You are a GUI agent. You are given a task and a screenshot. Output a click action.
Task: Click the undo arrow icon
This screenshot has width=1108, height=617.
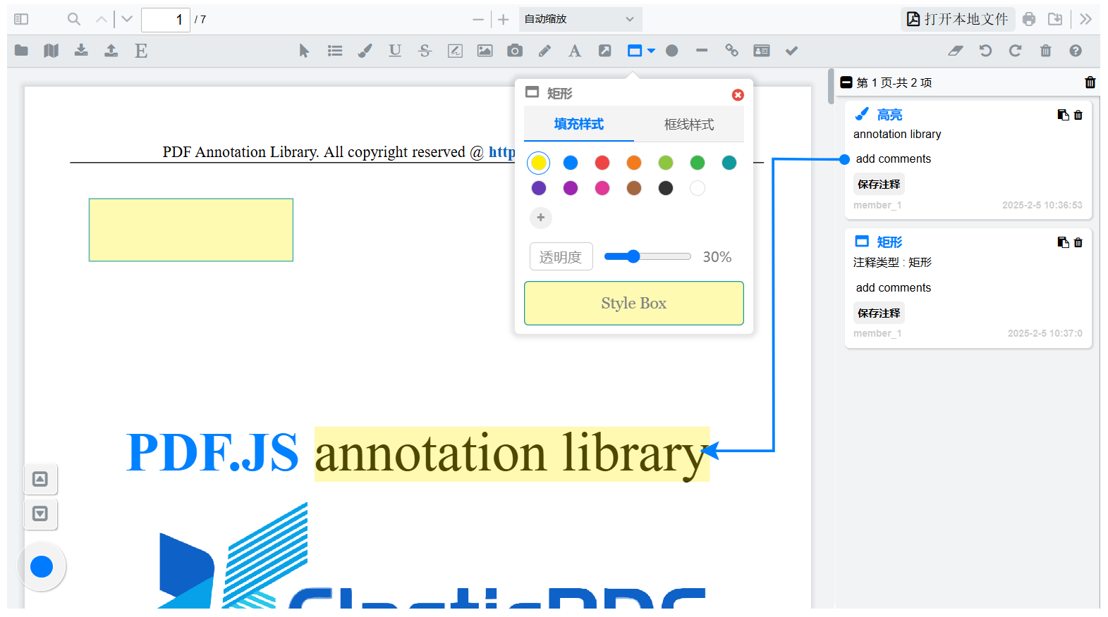coord(985,51)
